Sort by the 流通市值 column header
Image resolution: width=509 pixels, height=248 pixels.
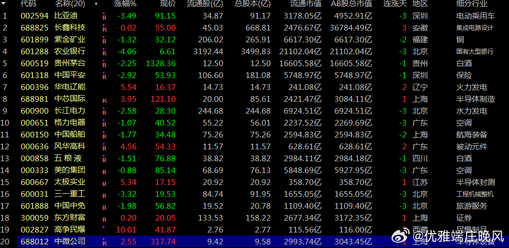(306, 4)
